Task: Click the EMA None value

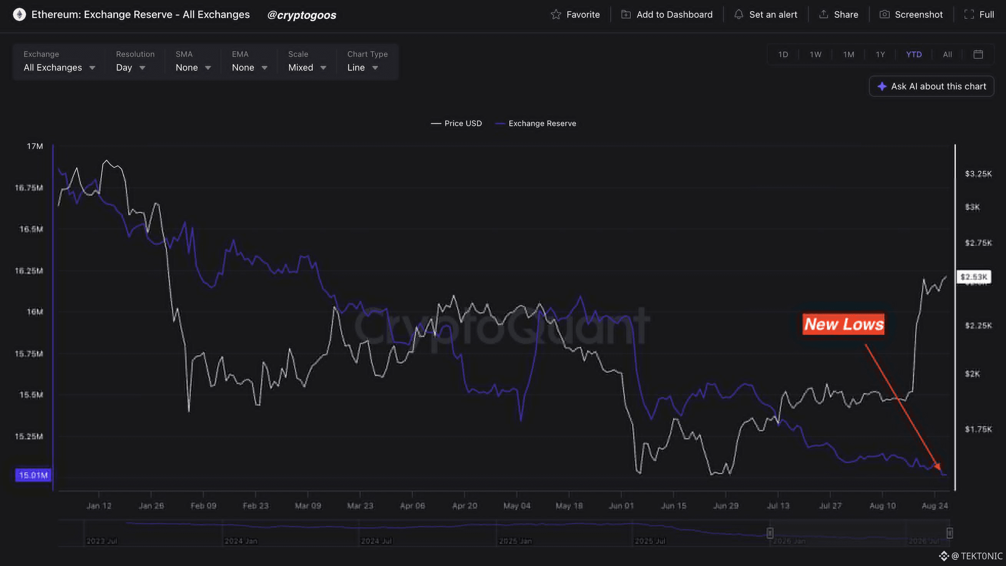Action: click(243, 68)
